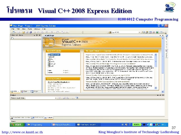
Task: Switch to the Call Browser tab
Action: pyautogui.click(x=37, y=118)
